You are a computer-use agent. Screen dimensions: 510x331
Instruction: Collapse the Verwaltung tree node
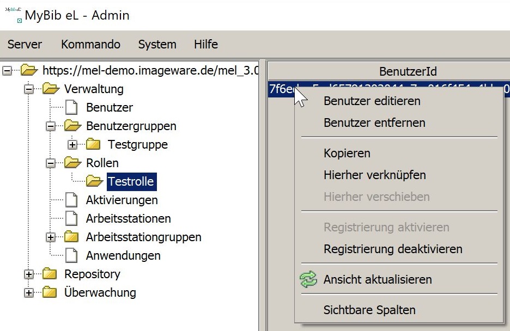pos(29,89)
